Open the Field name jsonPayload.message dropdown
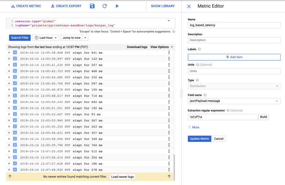The width and height of the screenshot is (285, 185). [234, 101]
